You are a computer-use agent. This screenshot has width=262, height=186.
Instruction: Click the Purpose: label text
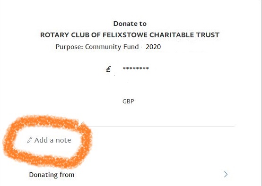[69, 47]
